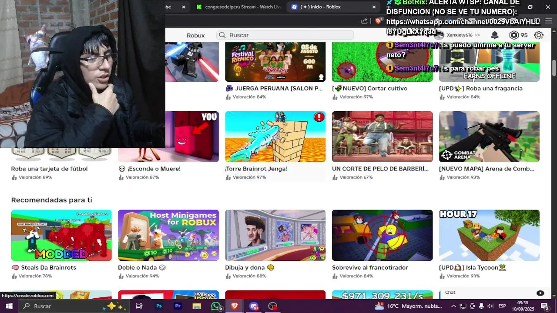Open the Chat panel expand icon
Image resolution: width=557 pixels, height=313 pixels.
(x=540, y=293)
